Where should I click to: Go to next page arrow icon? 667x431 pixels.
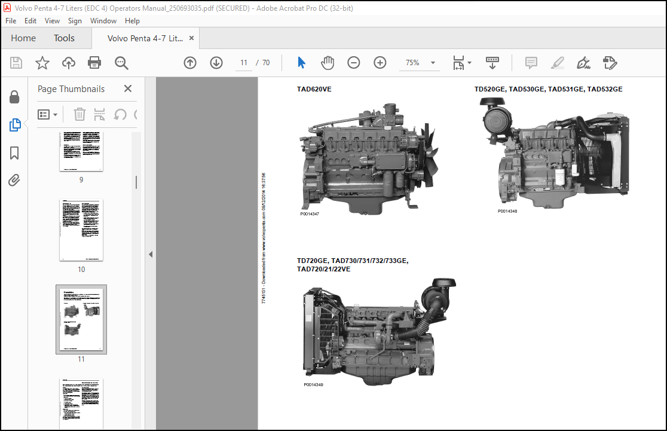216,63
